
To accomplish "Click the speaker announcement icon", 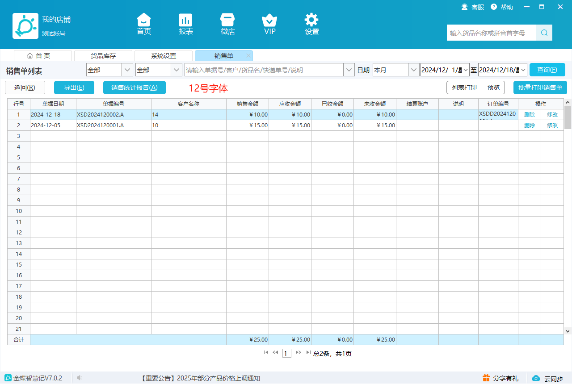I will (x=80, y=378).
